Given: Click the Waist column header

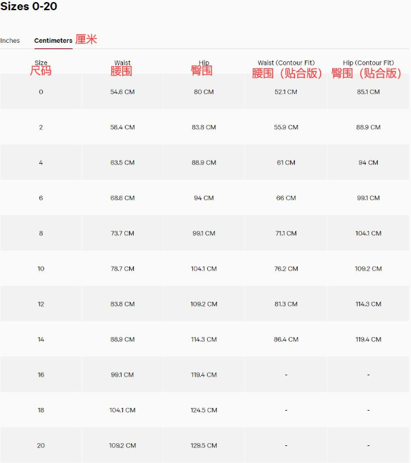Looking at the screenshot, I should pos(122,63).
